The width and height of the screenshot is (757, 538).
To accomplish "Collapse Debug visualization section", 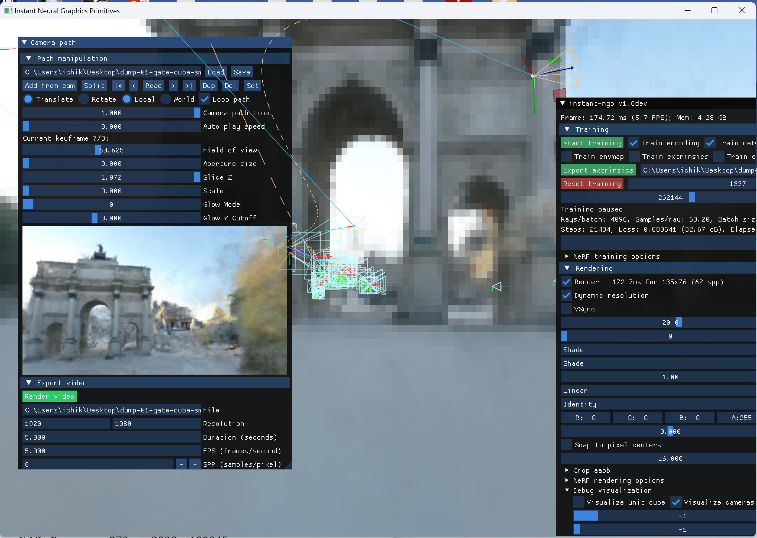I will (x=567, y=490).
